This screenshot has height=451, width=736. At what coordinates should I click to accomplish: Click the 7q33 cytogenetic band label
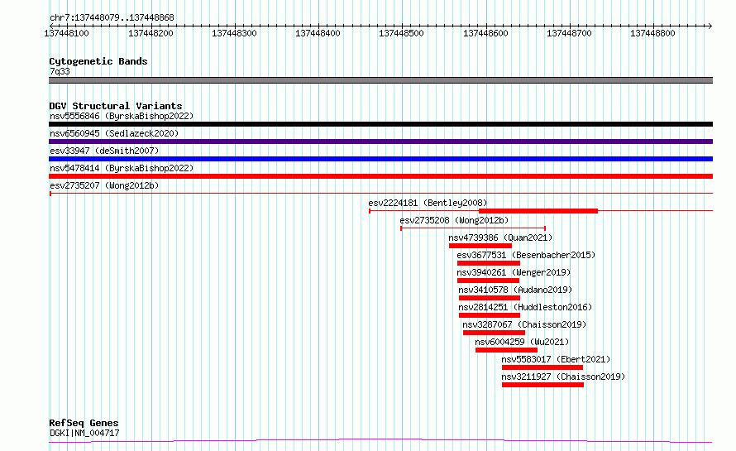click(x=60, y=71)
